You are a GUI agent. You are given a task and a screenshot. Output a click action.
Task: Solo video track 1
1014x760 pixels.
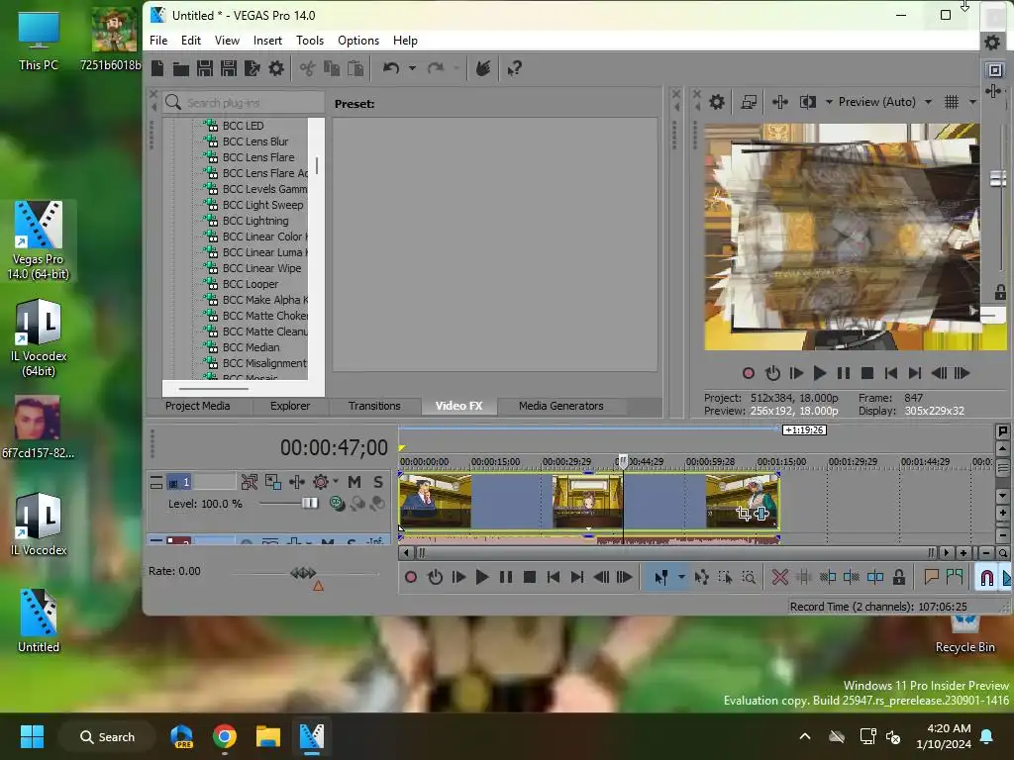pyautogui.click(x=377, y=482)
